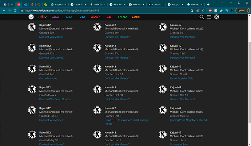Click Kajunii42 avatar in Granted Oct 8 entry

coord(97,110)
